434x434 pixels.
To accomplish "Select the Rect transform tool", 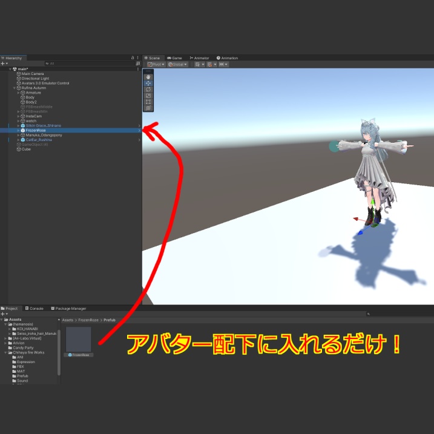I will 148,102.
